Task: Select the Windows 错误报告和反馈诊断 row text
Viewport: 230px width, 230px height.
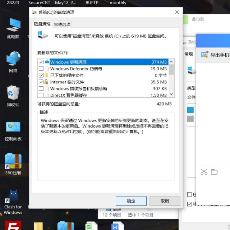Action: (79, 89)
